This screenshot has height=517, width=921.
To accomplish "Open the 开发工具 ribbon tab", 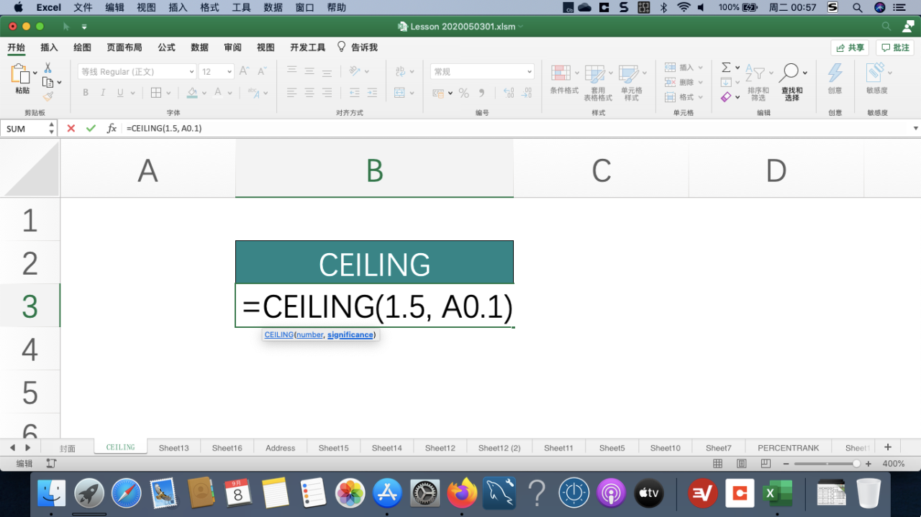I will point(308,47).
